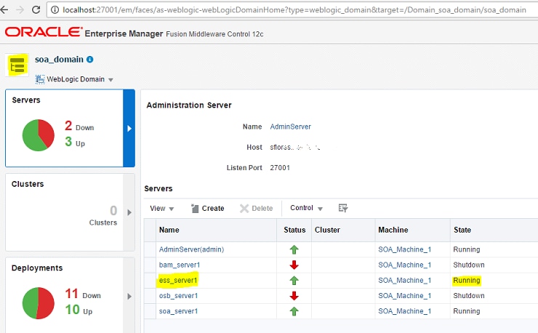Open SOA_Machine_1 link in bam_server1 row
The height and width of the screenshot is (333, 538).
tap(404, 265)
